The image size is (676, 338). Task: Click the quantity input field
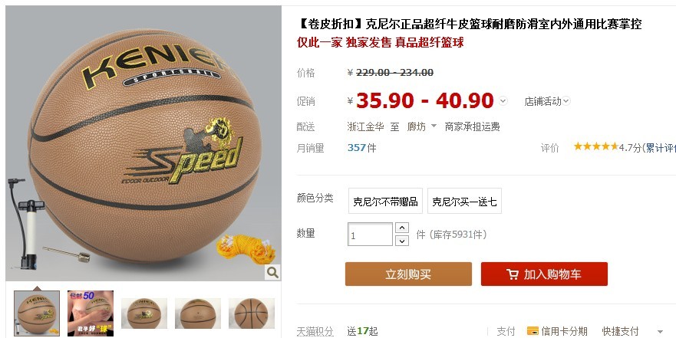click(370, 235)
